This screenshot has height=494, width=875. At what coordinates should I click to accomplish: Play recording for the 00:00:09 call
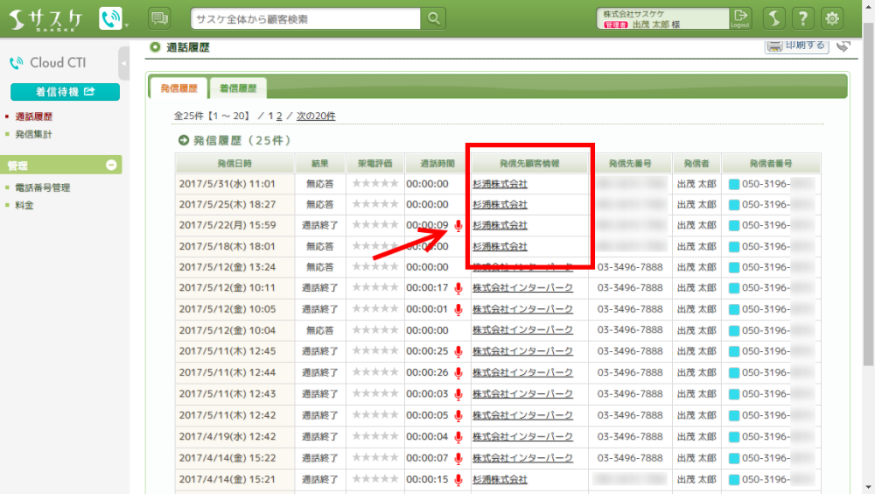pos(458,226)
